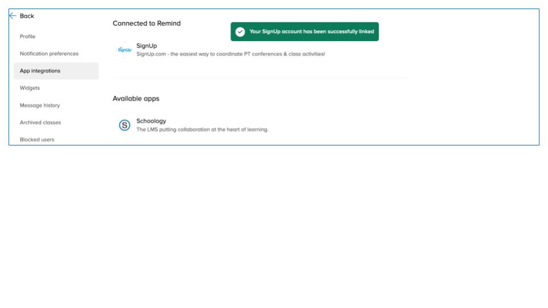This screenshot has height=308, width=548.
Task: Select the Schoology app title
Action: tap(151, 121)
